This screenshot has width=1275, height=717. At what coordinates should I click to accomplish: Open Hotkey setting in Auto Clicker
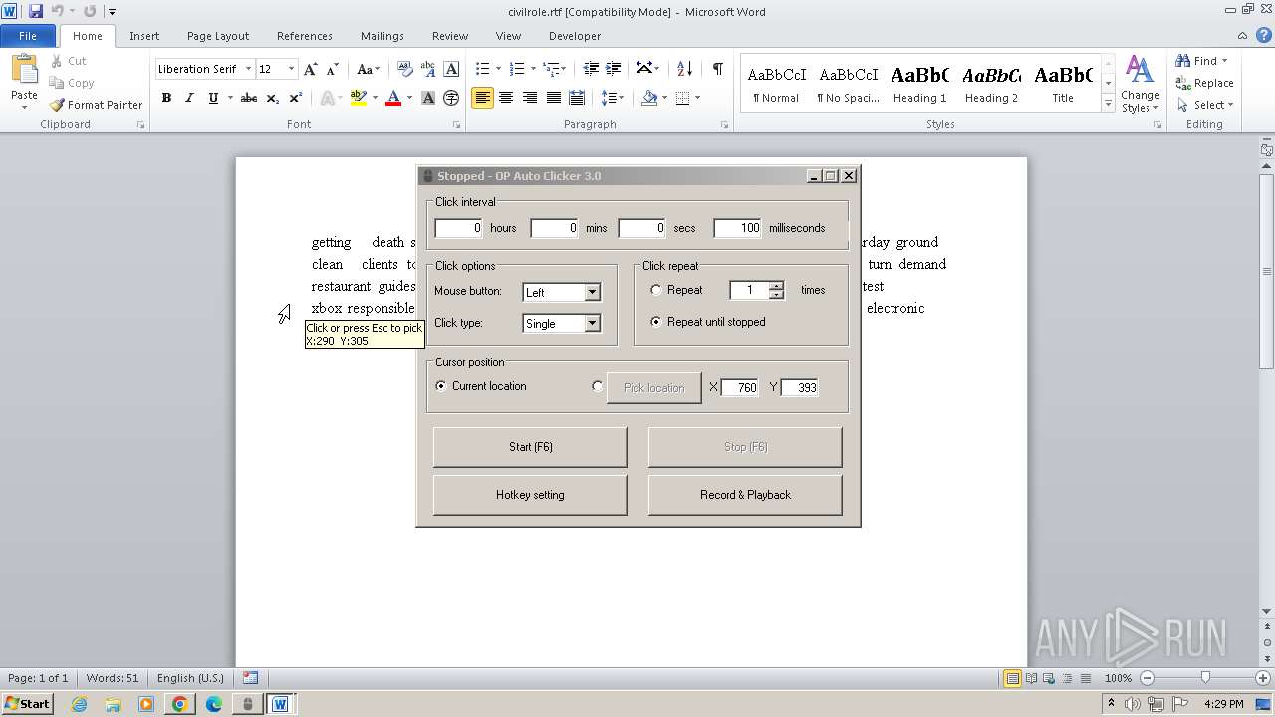(x=530, y=495)
